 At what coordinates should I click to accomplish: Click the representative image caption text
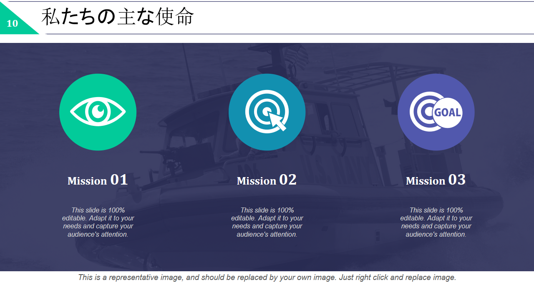tap(267, 277)
